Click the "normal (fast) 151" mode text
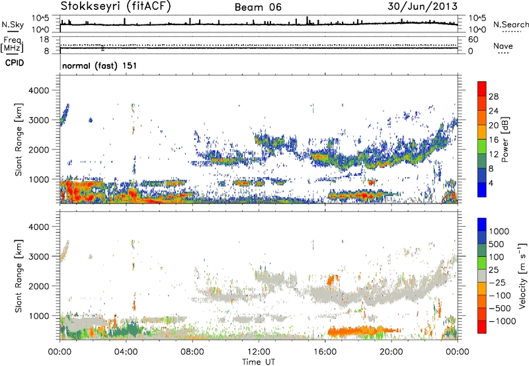 coord(100,65)
